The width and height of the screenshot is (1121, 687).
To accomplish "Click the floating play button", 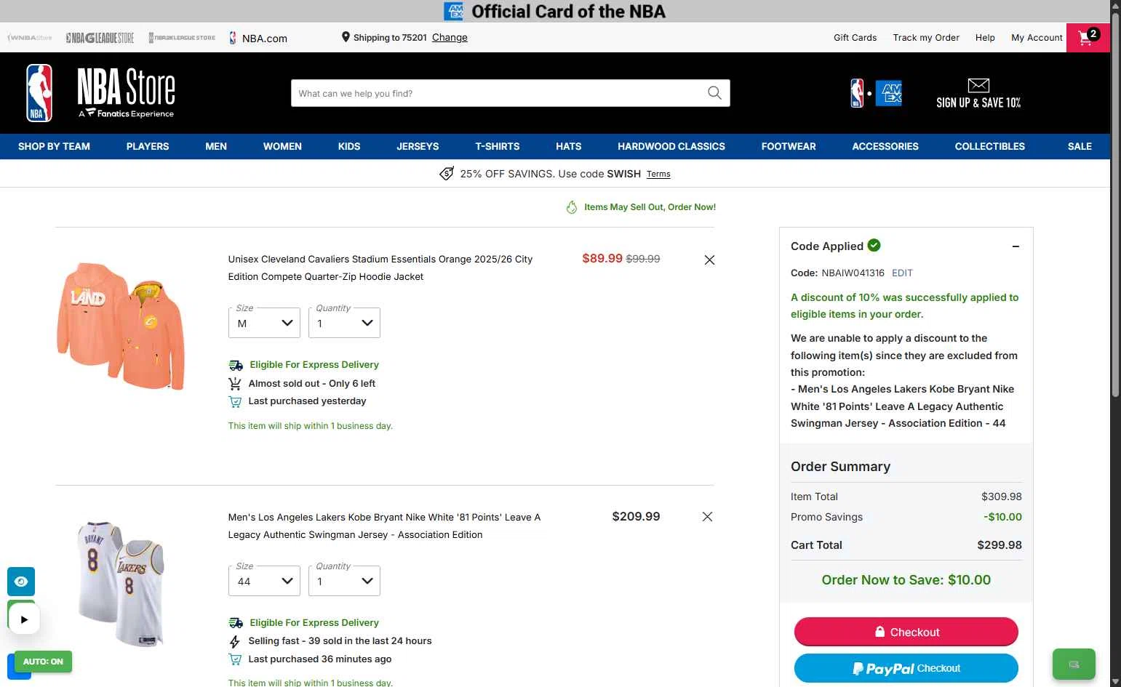I will coord(24,619).
